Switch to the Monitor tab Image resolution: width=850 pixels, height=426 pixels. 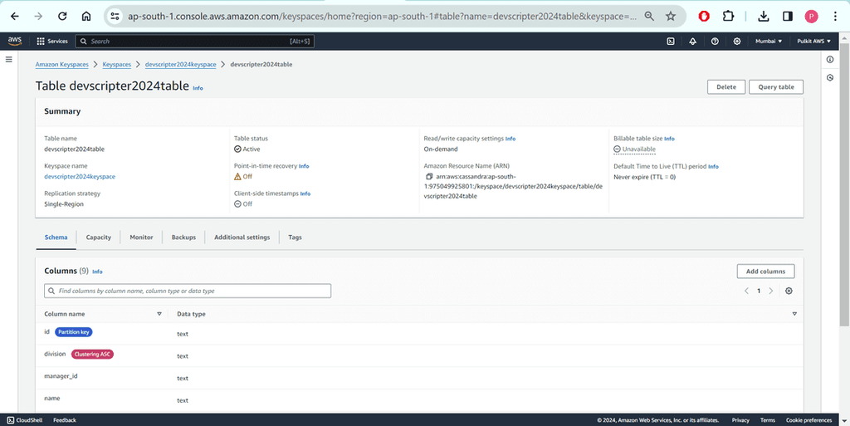141,237
